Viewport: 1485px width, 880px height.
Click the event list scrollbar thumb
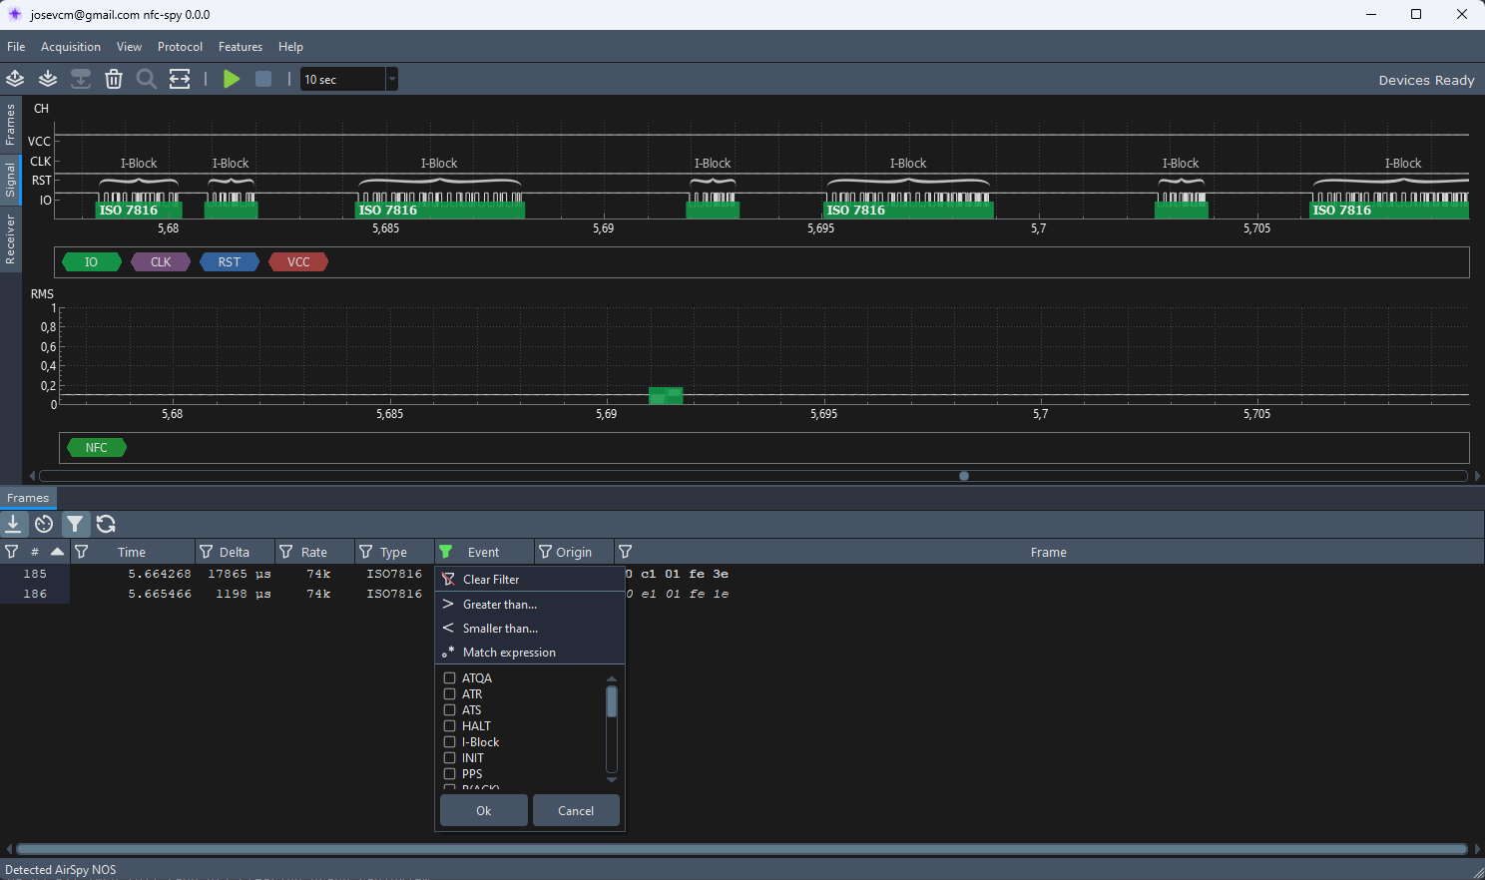click(612, 702)
